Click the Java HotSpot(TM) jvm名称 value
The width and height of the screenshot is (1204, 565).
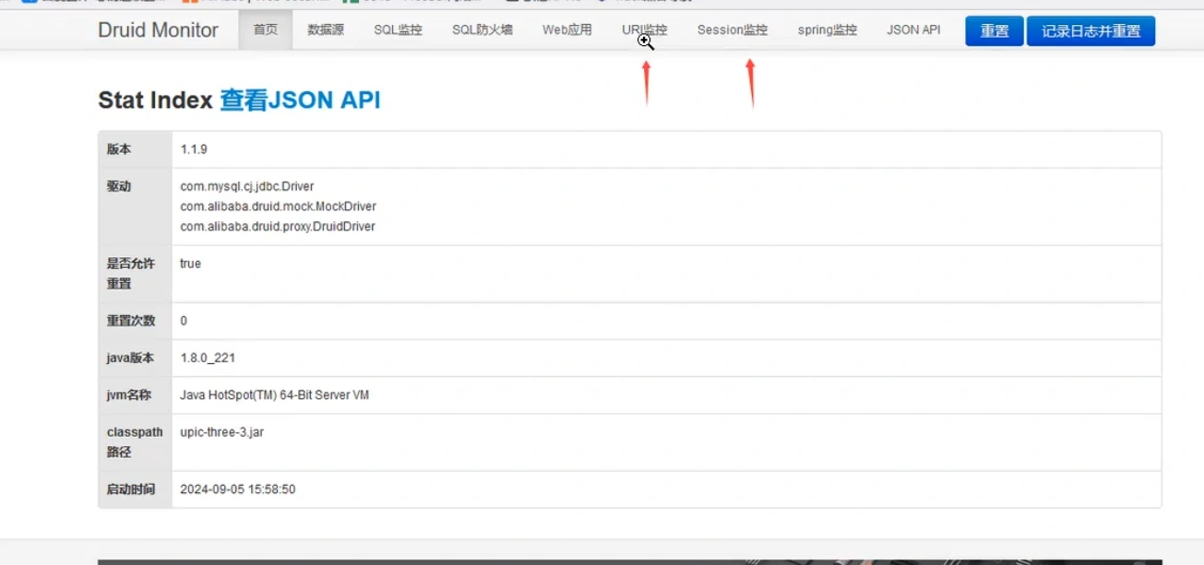click(x=274, y=395)
